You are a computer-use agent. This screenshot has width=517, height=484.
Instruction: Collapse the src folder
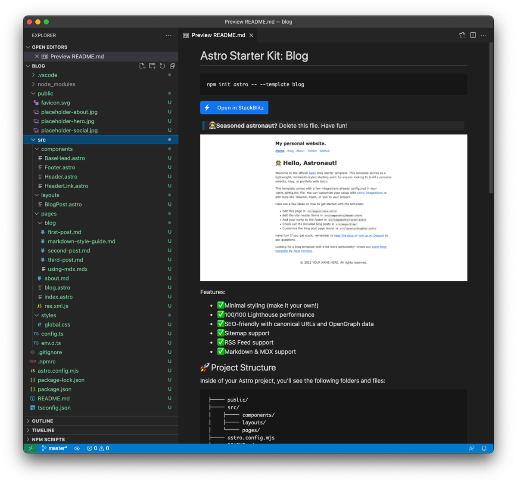tap(101, 140)
